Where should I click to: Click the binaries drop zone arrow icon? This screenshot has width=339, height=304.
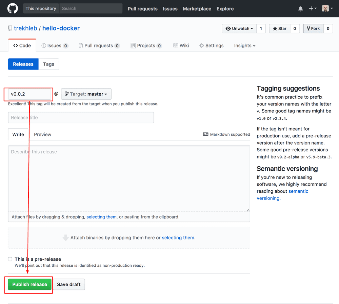tap(65, 237)
